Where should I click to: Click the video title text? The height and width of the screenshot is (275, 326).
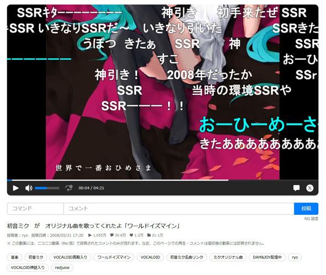93,226
